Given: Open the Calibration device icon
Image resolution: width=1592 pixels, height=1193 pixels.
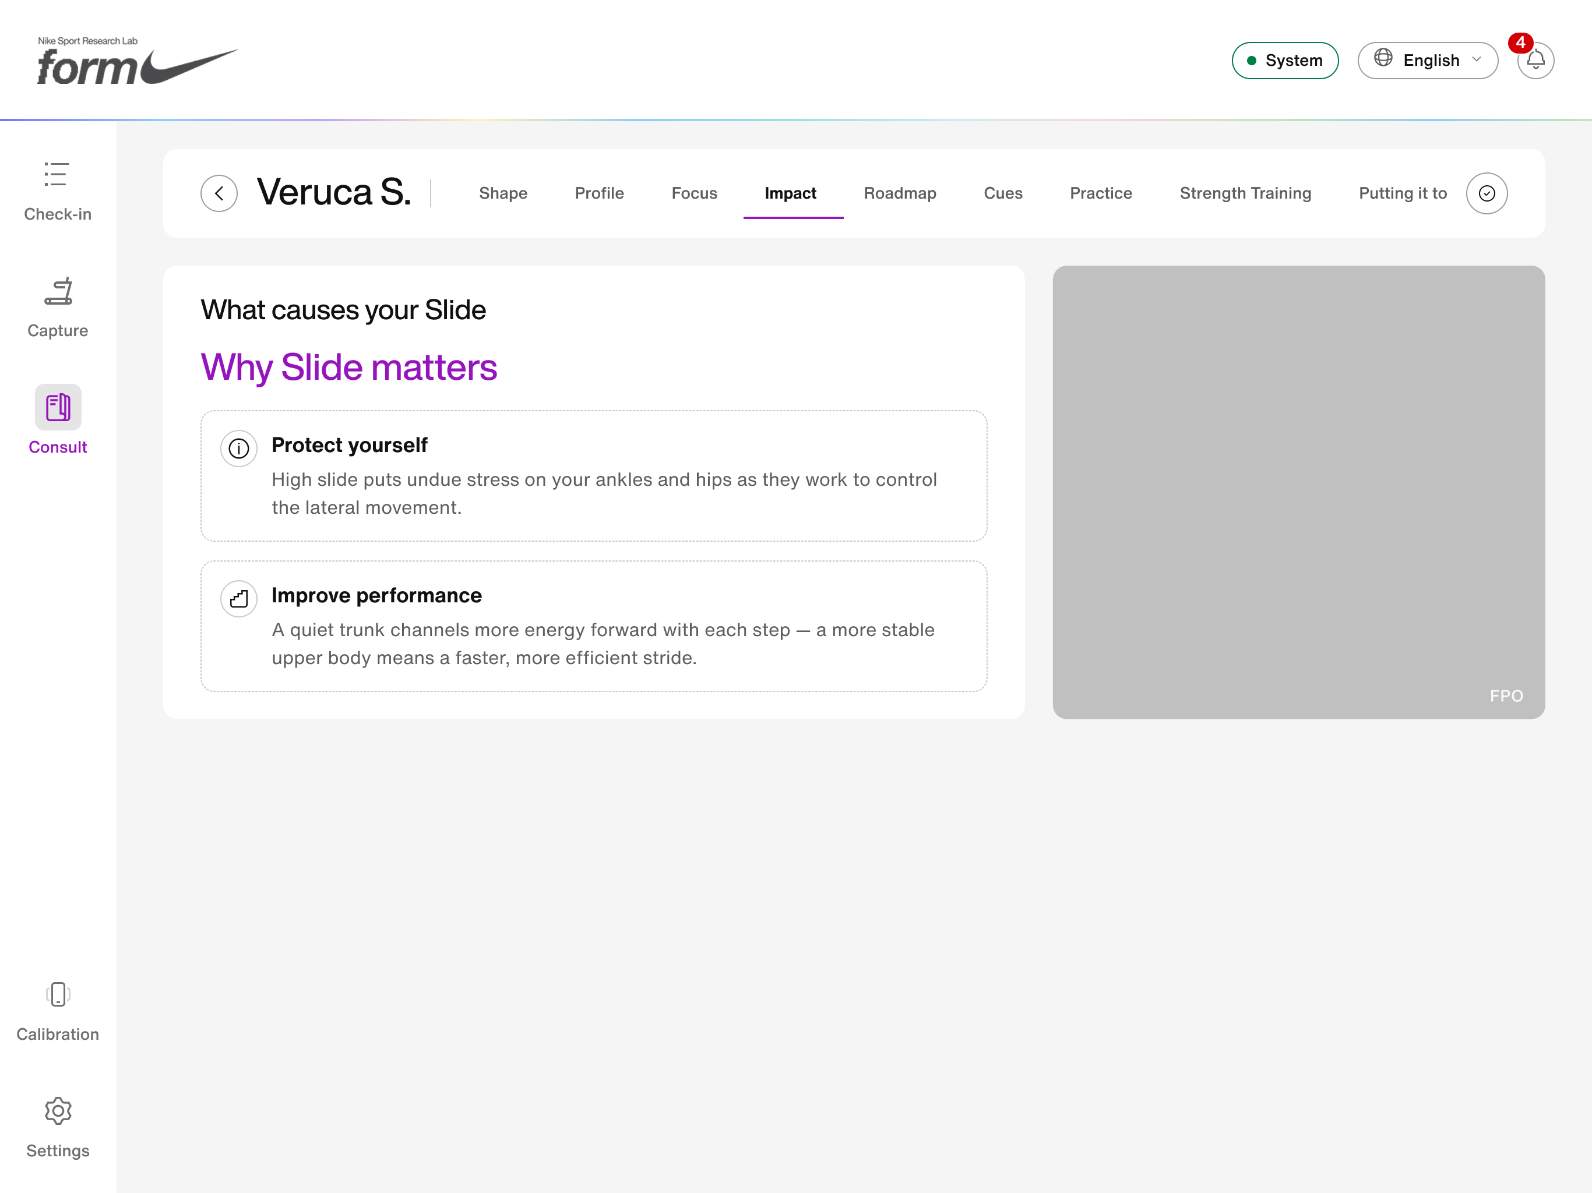Looking at the screenshot, I should tap(58, 994).
